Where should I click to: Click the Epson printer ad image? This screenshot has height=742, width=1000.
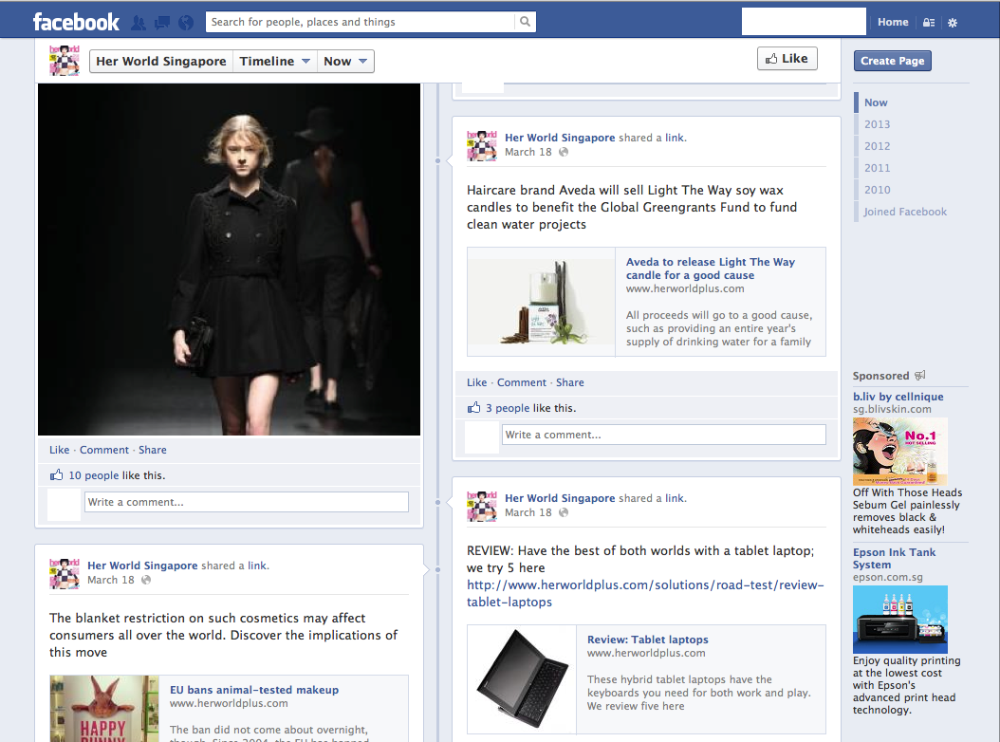click(899, 620)
